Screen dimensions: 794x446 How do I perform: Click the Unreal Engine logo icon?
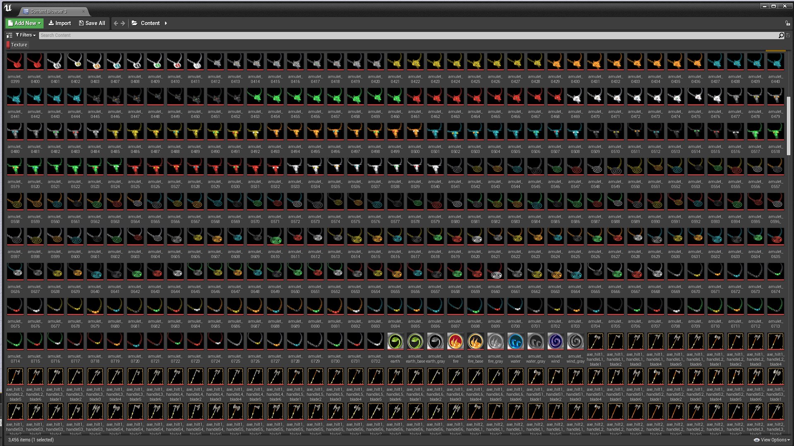8,8
